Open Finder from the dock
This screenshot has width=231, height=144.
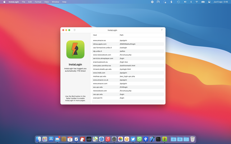38,139
